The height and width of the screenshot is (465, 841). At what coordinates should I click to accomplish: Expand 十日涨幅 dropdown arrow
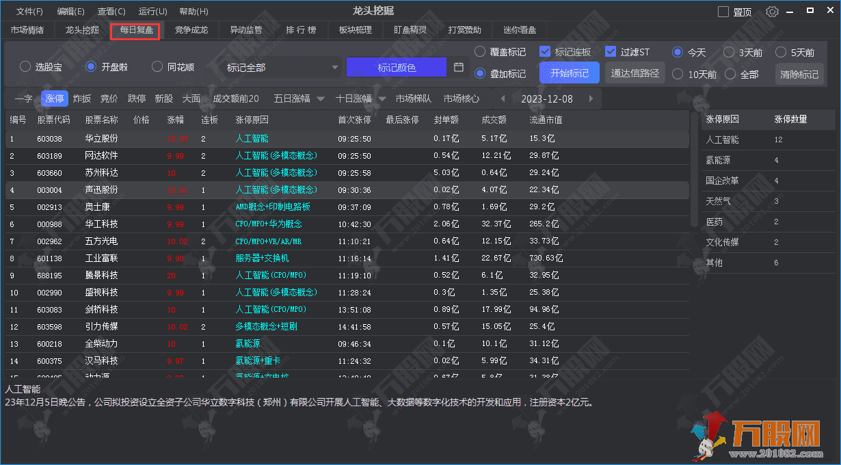coord(382,98)
